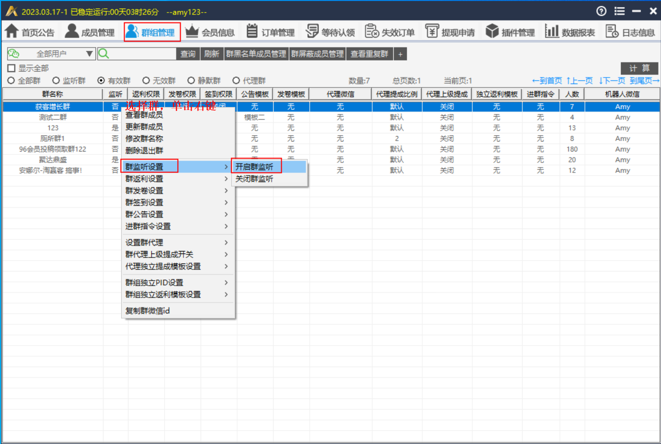Choose 关闭群监听 in submenu
Viewport: 661px width, 444px height.
[269, 179]
